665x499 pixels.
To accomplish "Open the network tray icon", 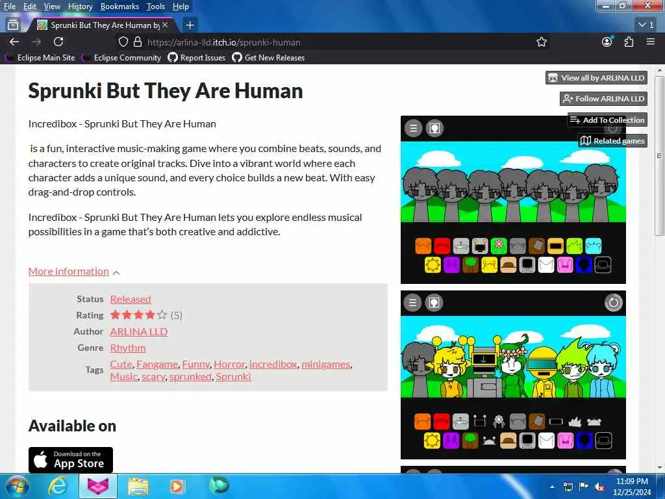I will 568,487.
